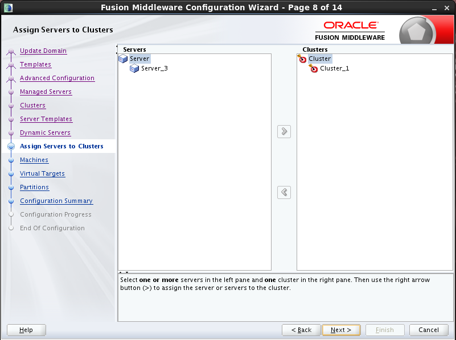Navigate to Advanced Configuration
Viewport: 456px width, 340px height.
57,78
